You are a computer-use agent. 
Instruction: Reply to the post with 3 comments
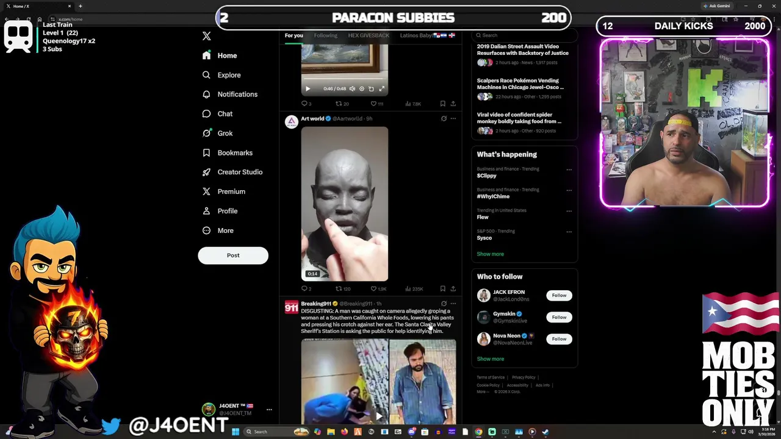point(306,104)
